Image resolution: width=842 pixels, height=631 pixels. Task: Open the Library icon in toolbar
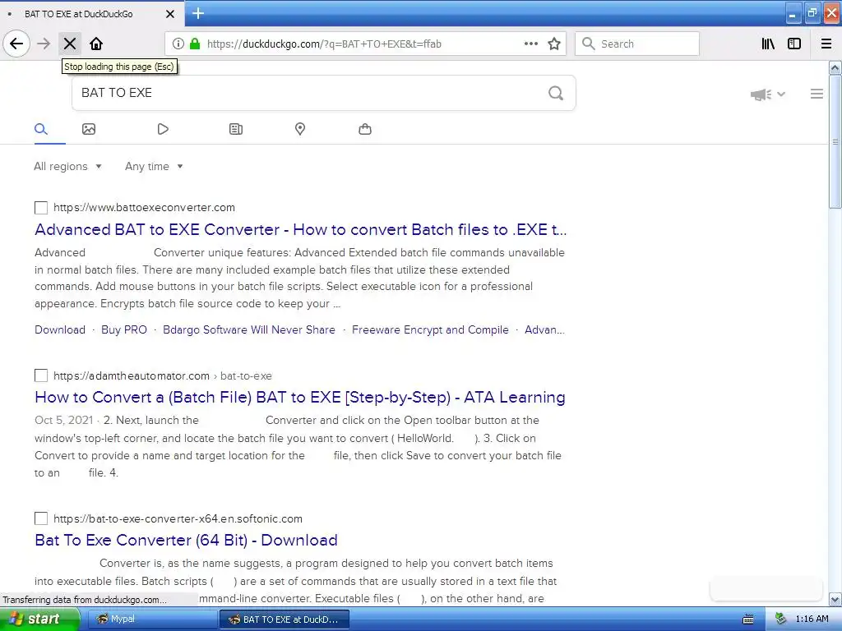[768, 44]
